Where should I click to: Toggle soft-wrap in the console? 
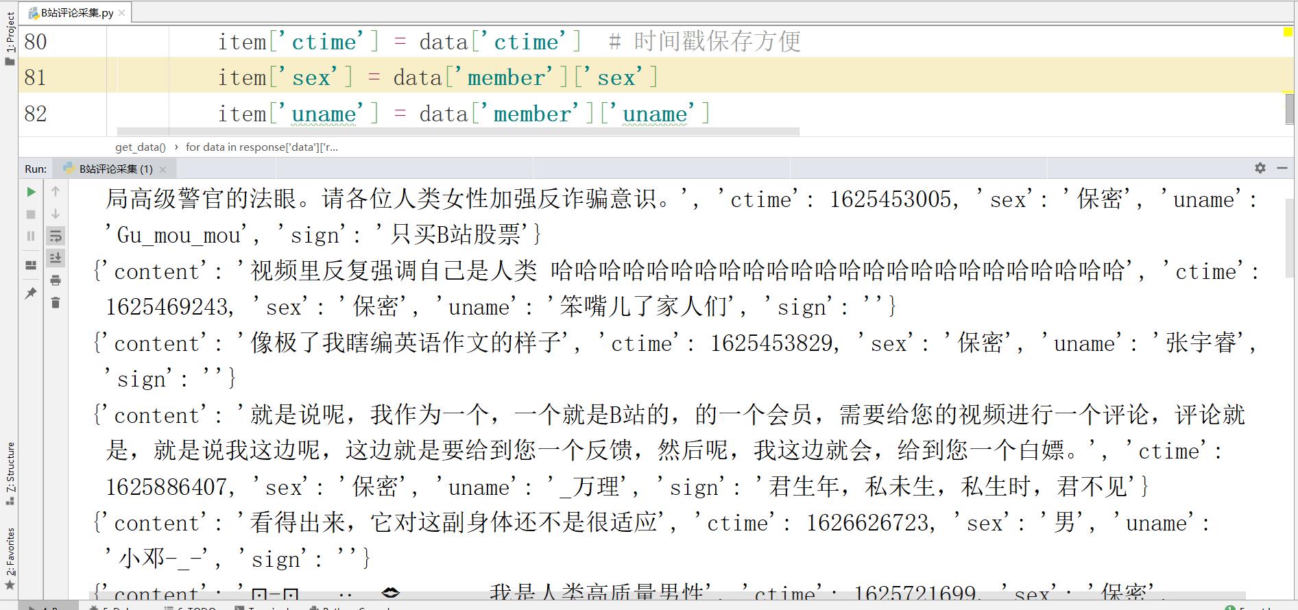[x=56, y=236]
